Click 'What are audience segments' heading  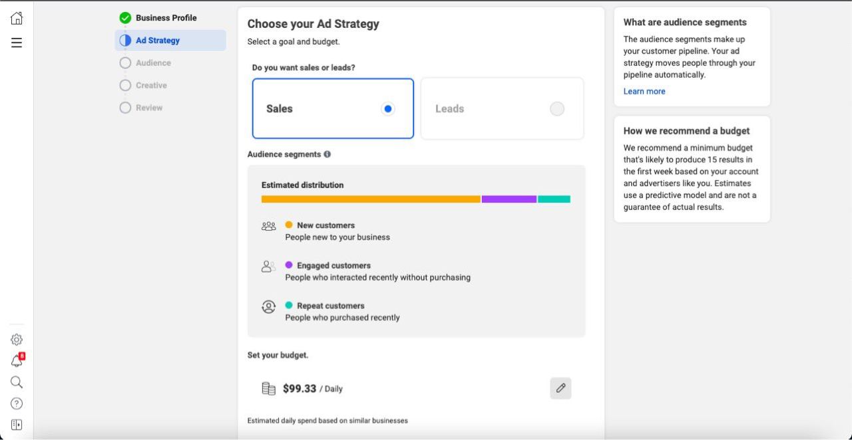pyautogui.click(x=685, y=23)
